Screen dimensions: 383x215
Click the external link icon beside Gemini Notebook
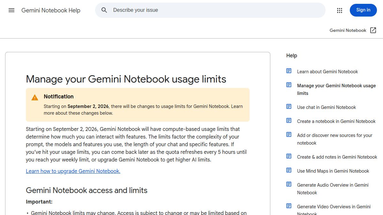click(x=373, y=30)
